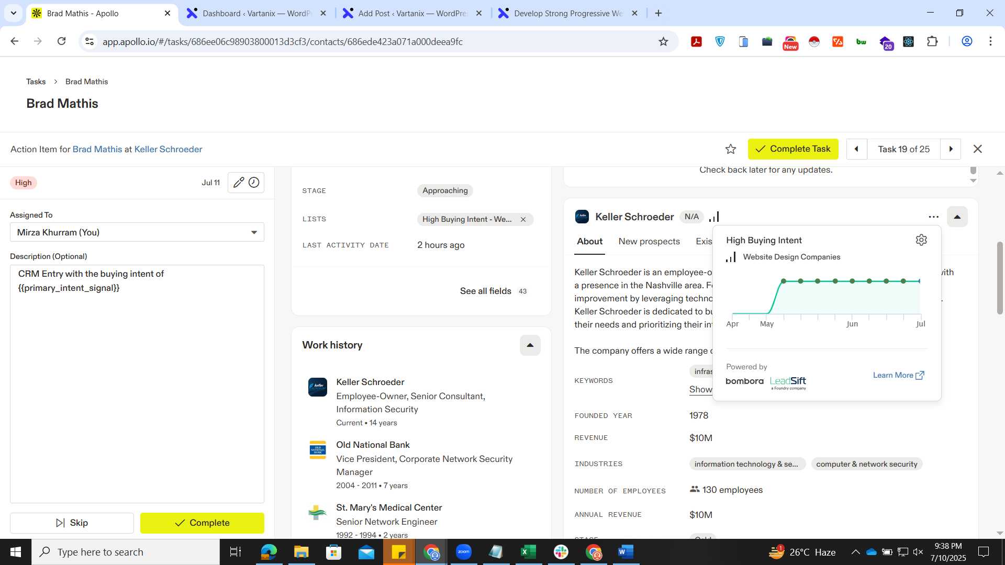
Task: Click St. Mary's Medical Center logo
Action: (318, 513)
